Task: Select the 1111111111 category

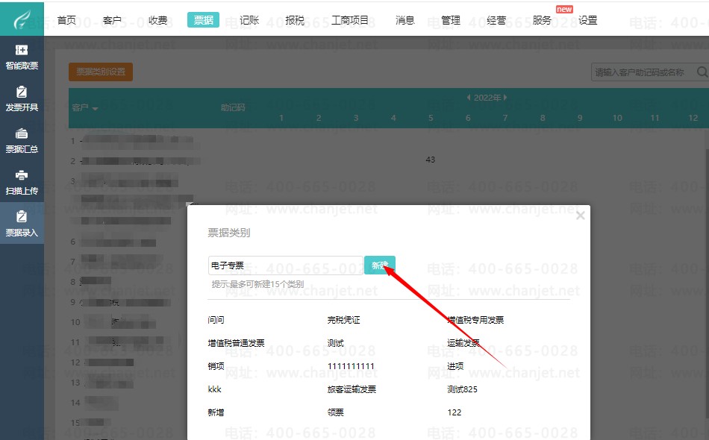Action: (351, 366)
